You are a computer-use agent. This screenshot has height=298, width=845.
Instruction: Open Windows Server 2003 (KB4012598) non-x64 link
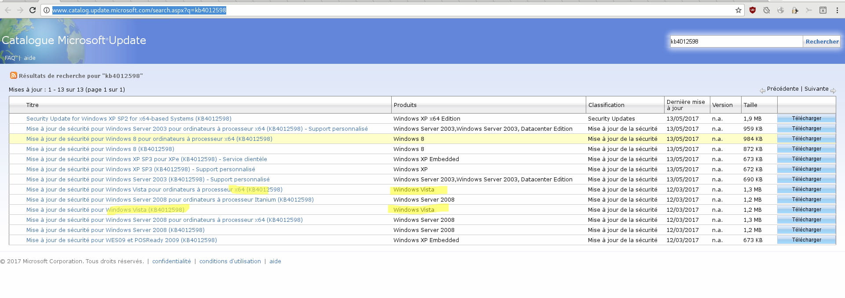148,179
